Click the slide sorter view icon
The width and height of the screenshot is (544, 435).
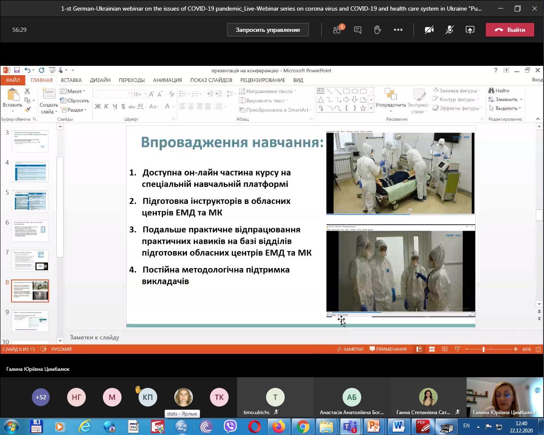432,349
